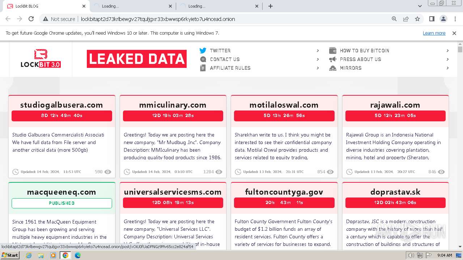Click the Press About Us megaphone icon
463x260 pixels.
[x=333, y=59]
